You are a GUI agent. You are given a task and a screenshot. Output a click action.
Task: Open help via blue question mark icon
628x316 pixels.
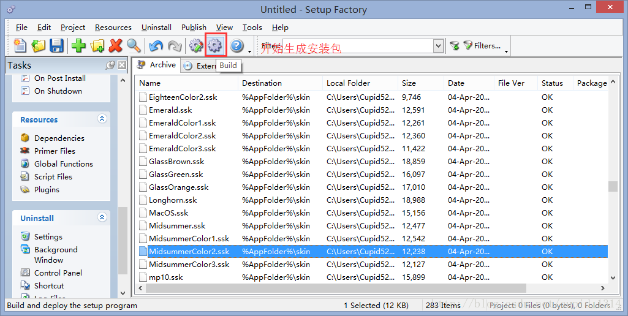click(236, 46)
